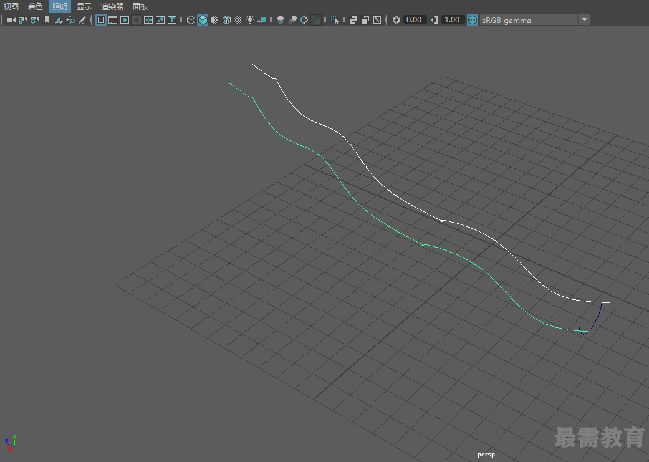Select Smooth Shade All cube icon
The height and width of the screenshot is (462, 649).
click(x=203, y=20)
